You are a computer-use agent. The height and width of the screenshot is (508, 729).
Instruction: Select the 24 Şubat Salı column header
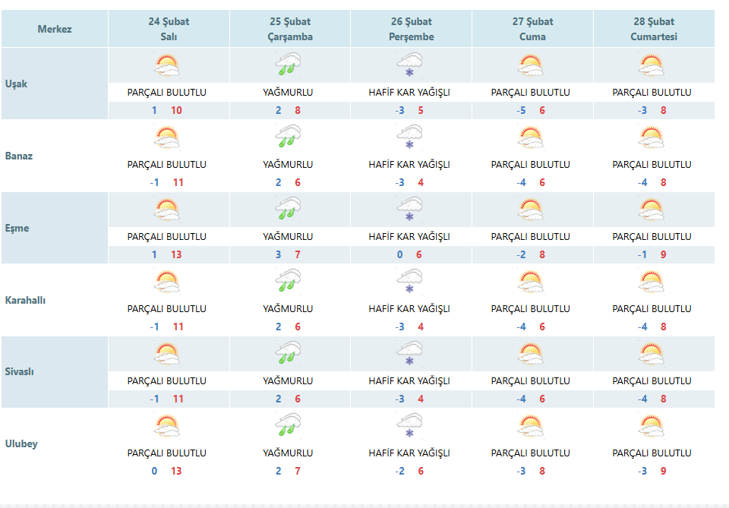click(169, 29)
